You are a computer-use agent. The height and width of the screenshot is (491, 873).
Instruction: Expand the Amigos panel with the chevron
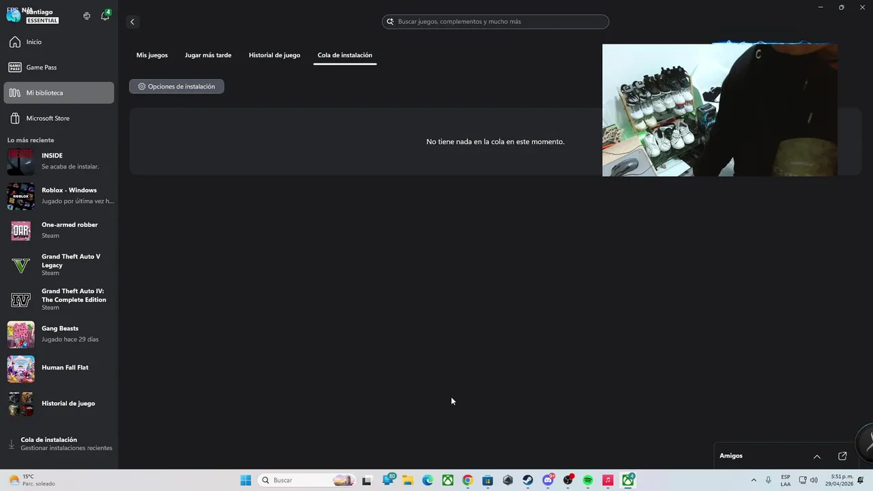coord(817,456)
